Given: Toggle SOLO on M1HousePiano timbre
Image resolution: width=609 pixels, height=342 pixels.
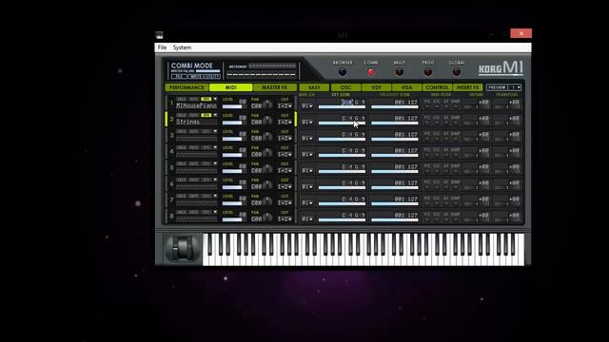Looking at the screenshot, I should click(x=182, y=99).
